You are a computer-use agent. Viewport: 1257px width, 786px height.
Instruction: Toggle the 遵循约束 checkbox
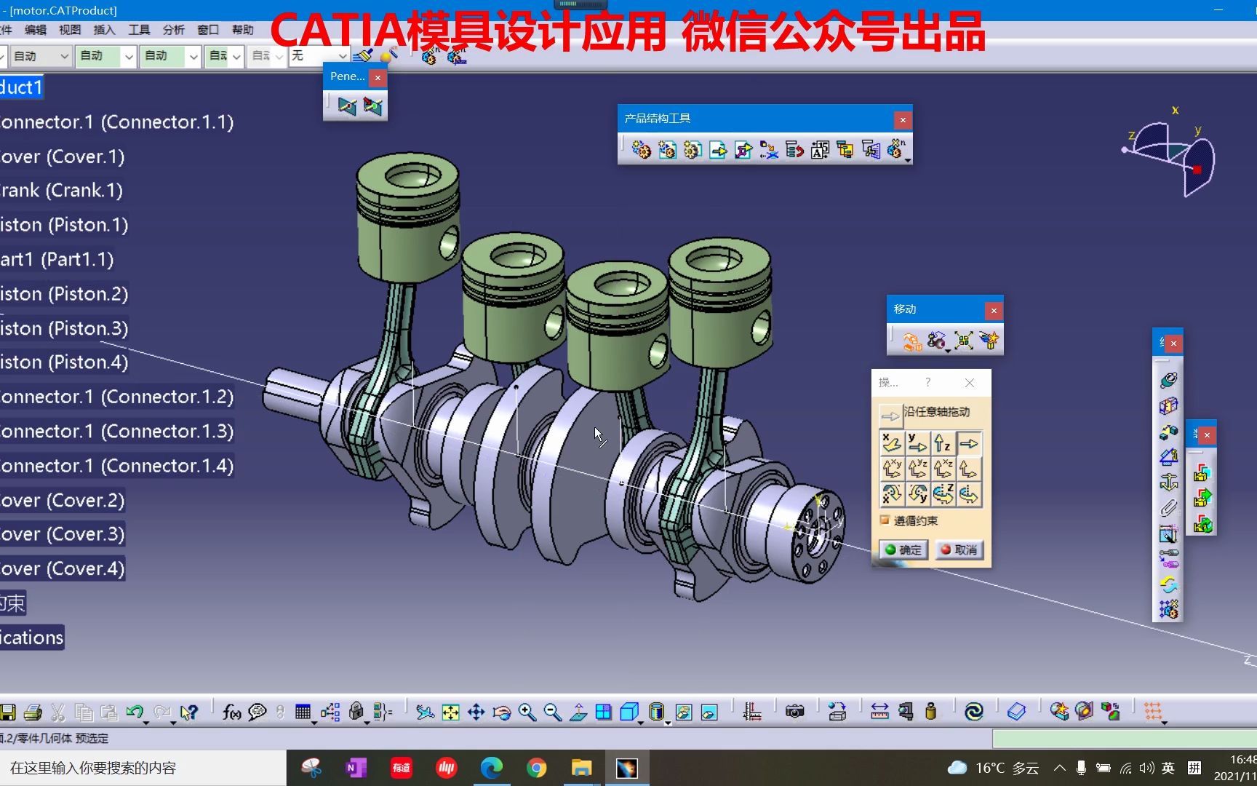(885, 520)
